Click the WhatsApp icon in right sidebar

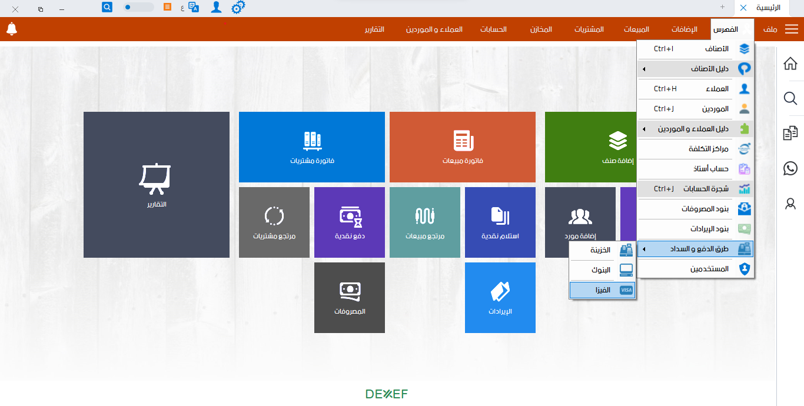790,169
